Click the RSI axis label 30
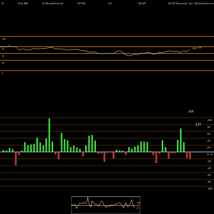This screenshot has height=214, width=214. [x=3, y=63]
